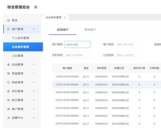Expand the 活动管理 submenu arrow

point(34,65)
